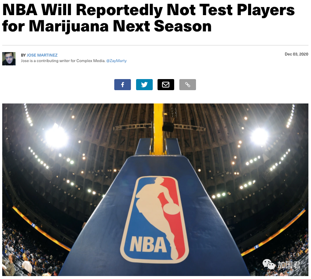Click the bright arena floodlight on the left
Viewport: 311px width, 279px height.
tap(57, 137)
